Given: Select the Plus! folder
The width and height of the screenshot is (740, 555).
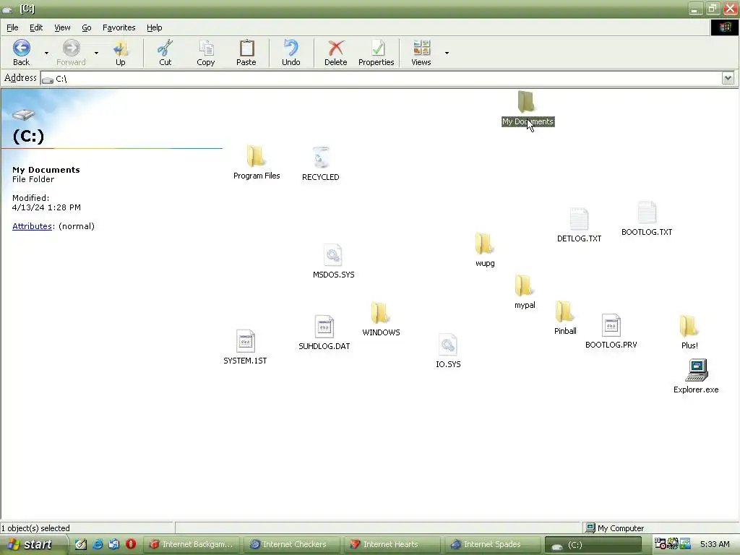Looking at the screenshot, I should click(x=689, y=332).
